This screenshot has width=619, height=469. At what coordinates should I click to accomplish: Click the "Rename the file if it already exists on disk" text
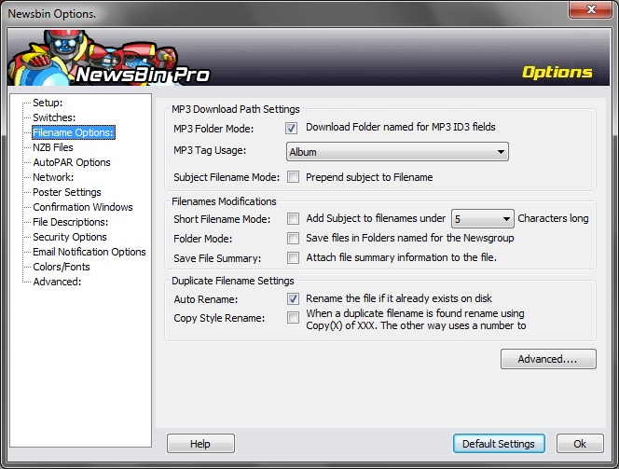point(399,298)
